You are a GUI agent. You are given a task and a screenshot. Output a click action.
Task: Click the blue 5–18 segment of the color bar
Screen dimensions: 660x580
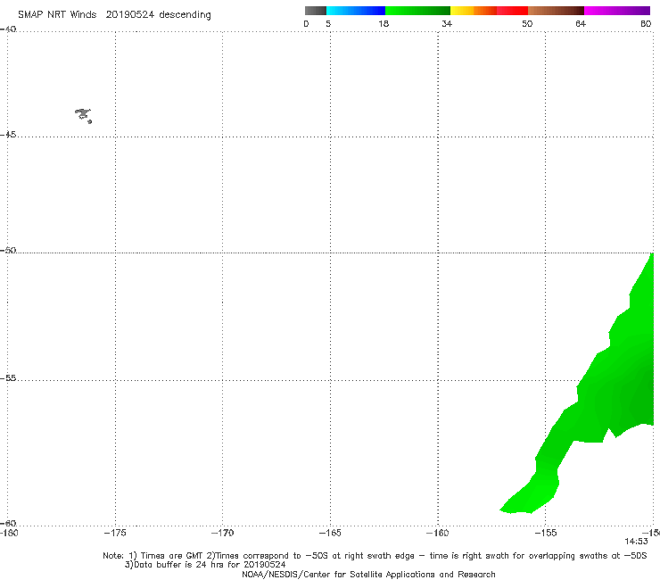point(356,11)
